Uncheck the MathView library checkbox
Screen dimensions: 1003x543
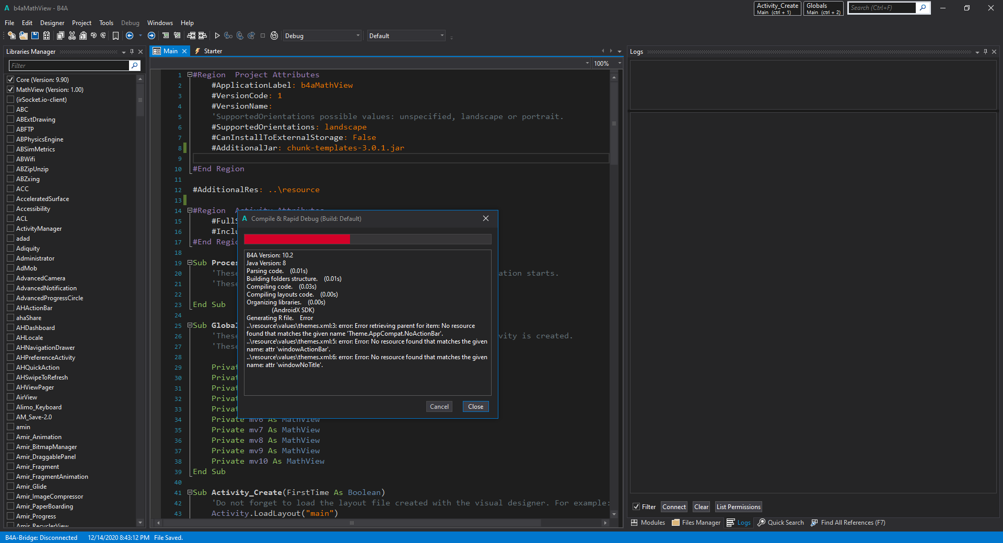point(10,89)
